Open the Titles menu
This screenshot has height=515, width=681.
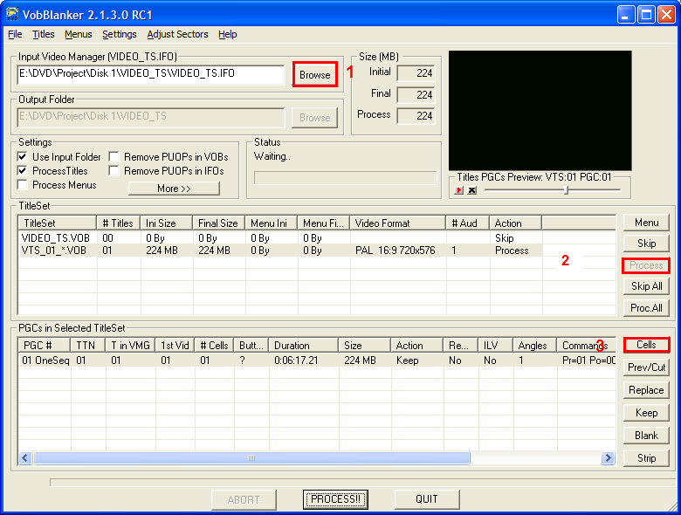(44, 34)
